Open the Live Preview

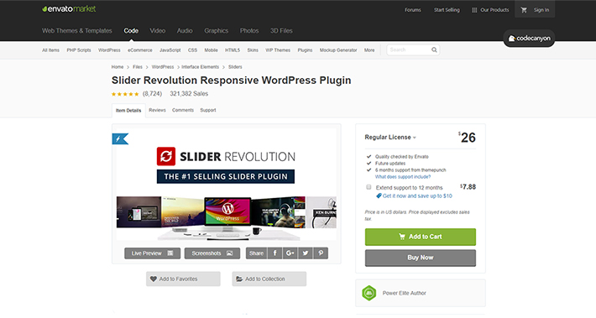(x=153, y=253)
